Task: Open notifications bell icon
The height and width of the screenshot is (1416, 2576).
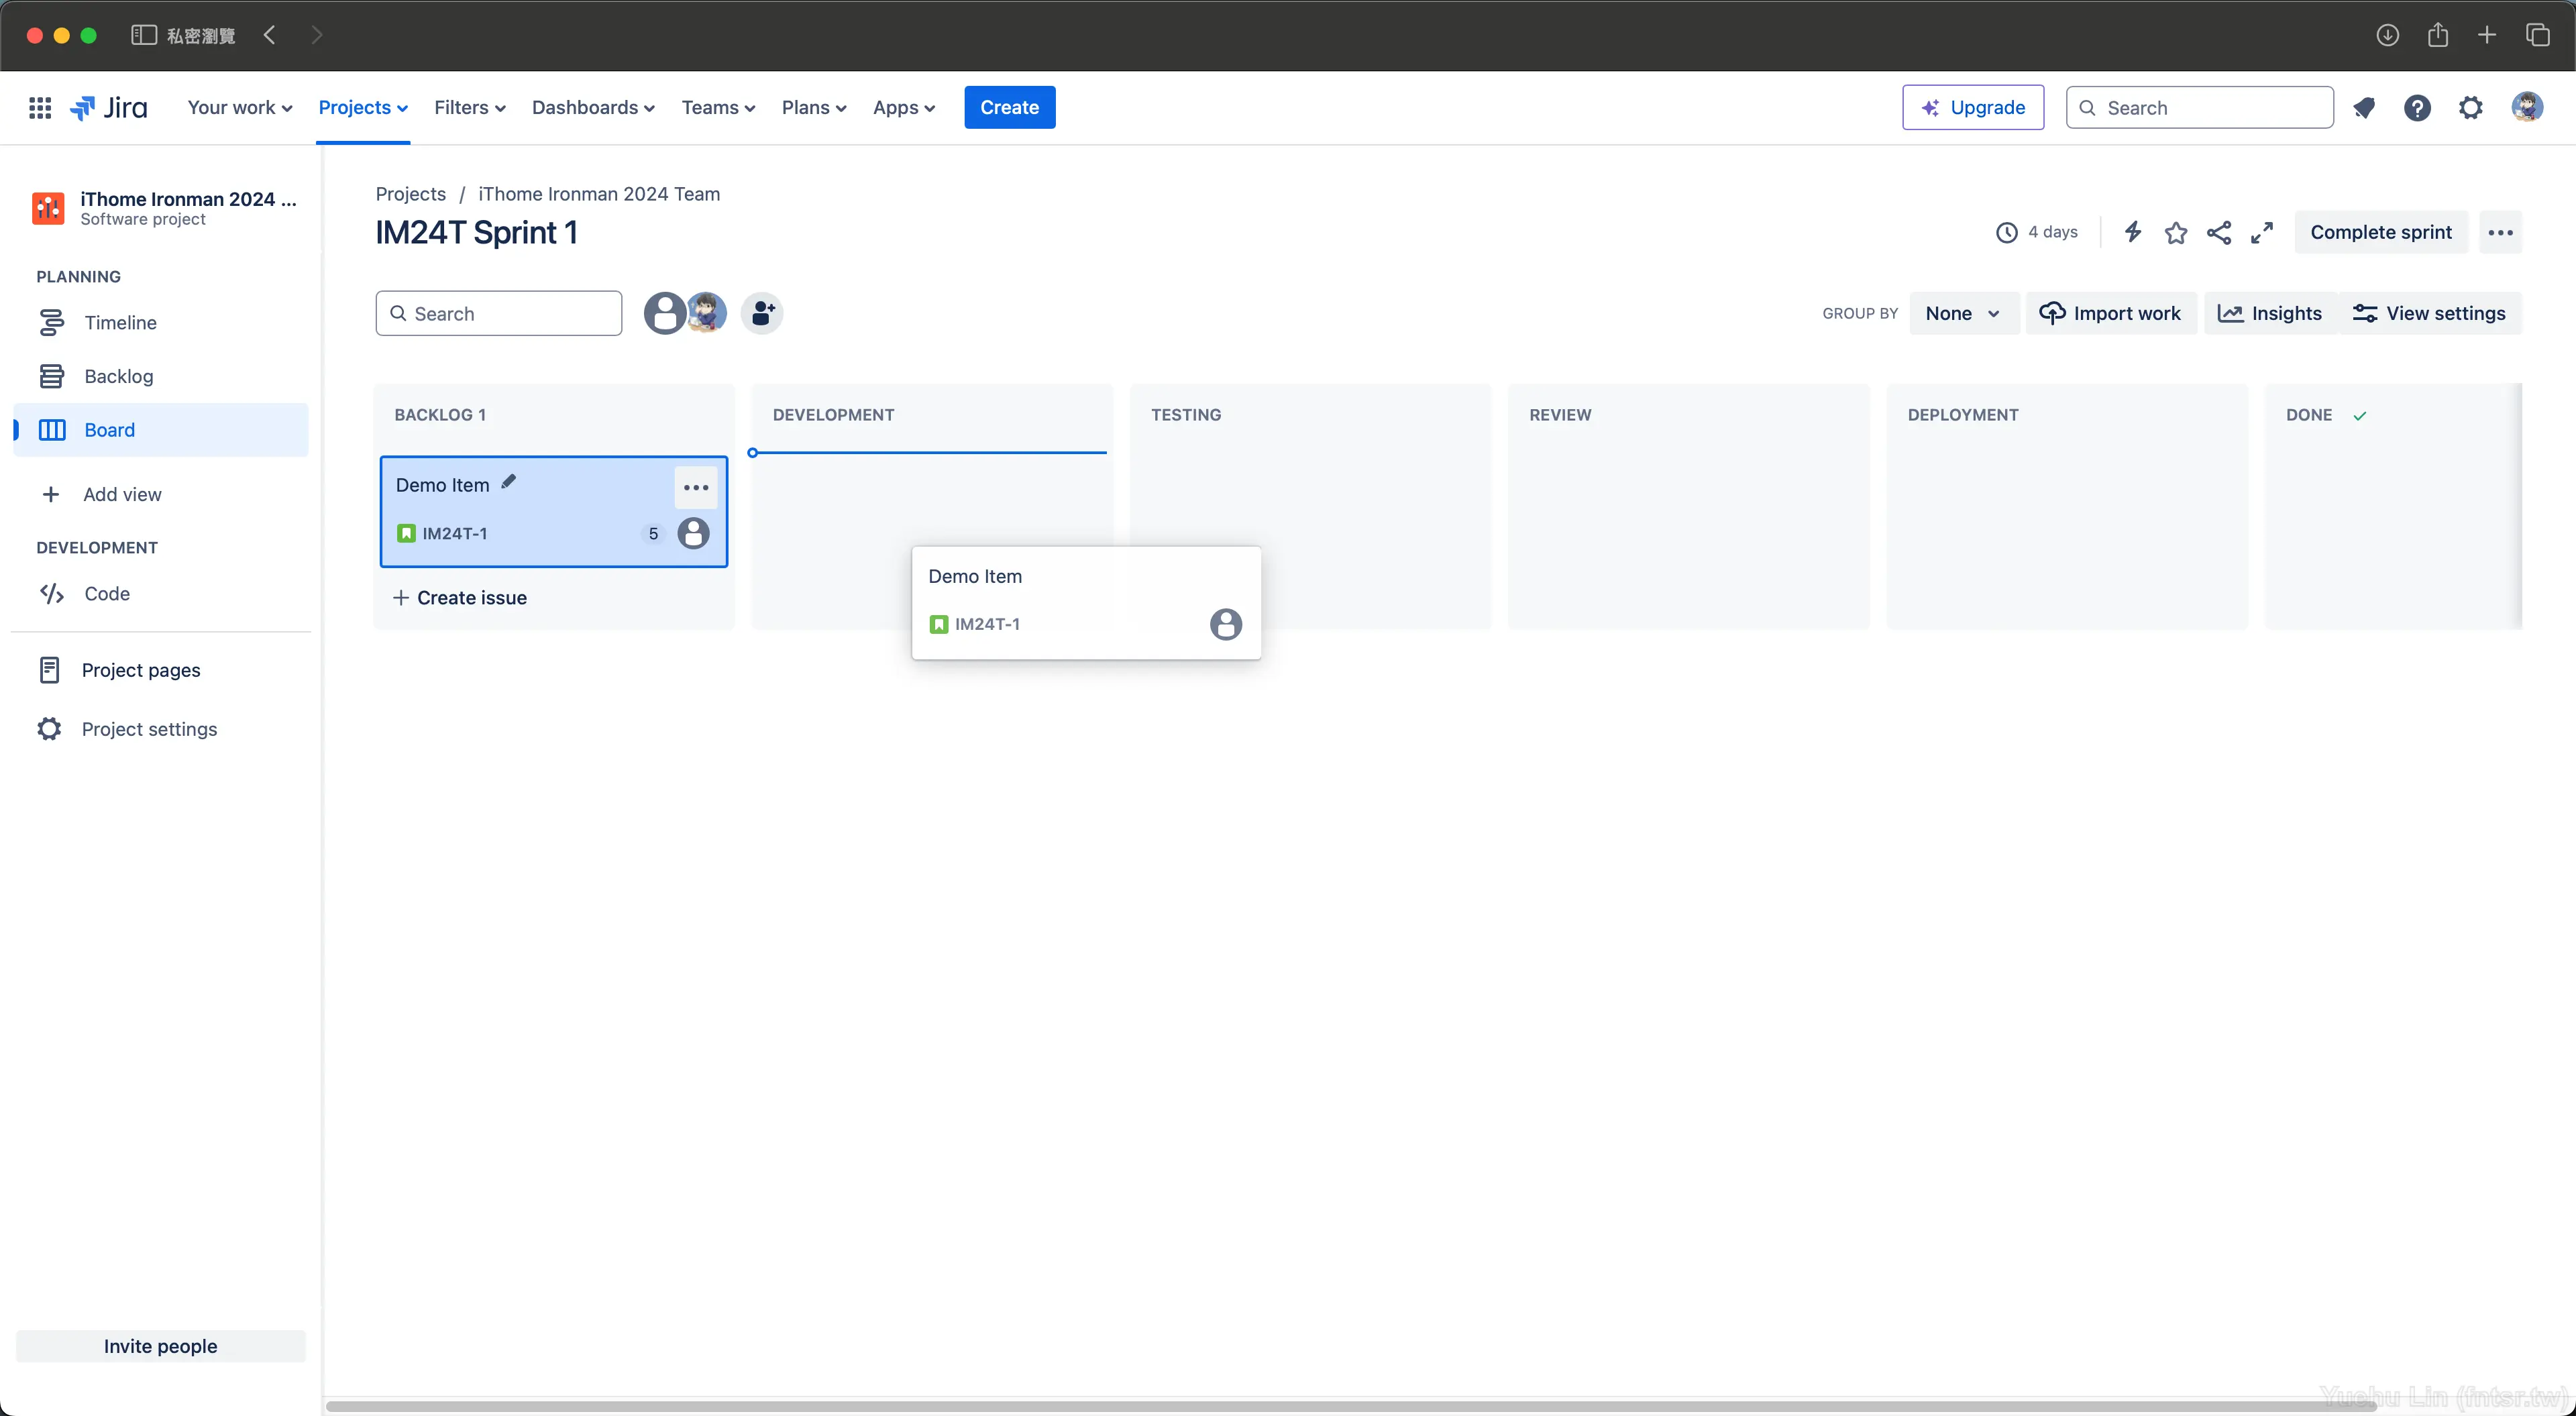Action: click(2361, 107)
